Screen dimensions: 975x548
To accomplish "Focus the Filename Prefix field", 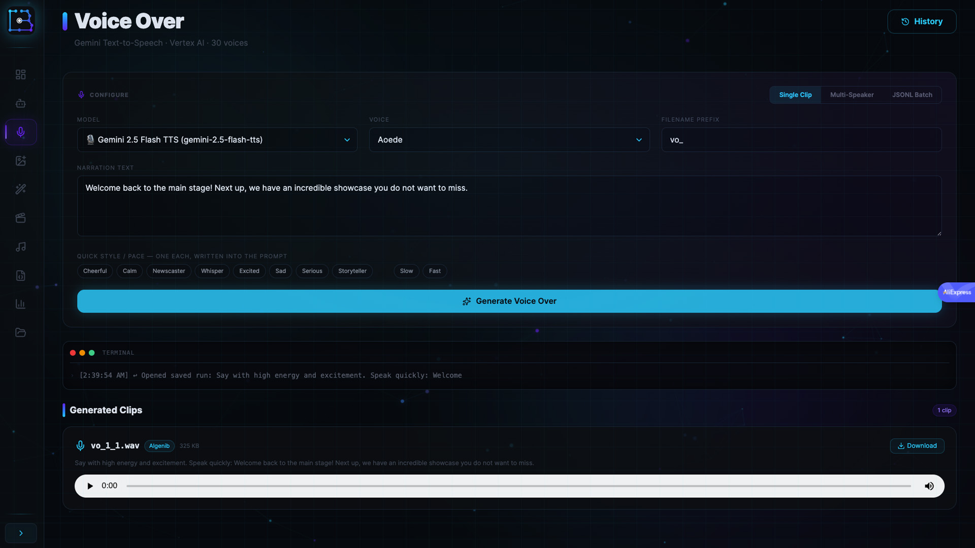I will (x=801, y=140).
